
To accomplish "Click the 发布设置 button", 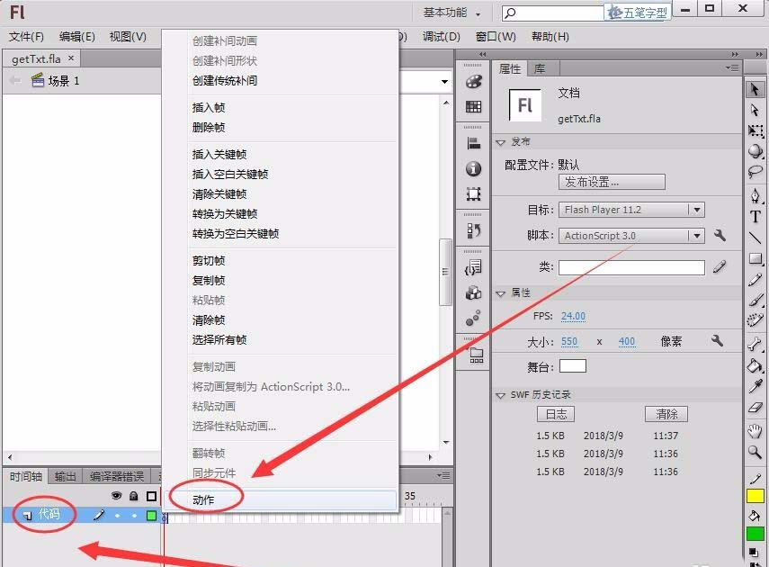I will (611, 182).
